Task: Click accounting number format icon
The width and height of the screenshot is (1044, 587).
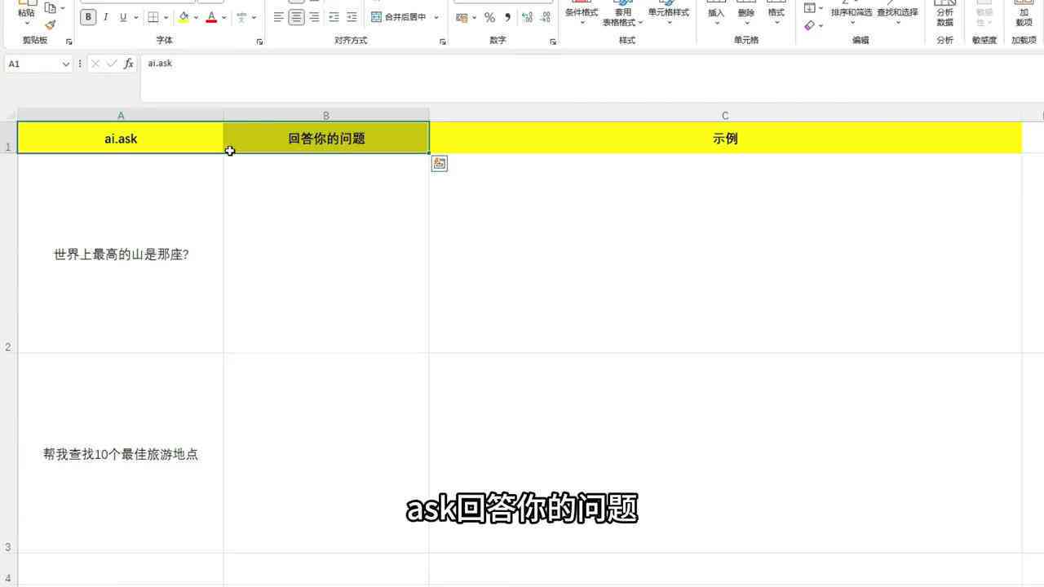Action: pyautogui.click(x=462, y=17)
